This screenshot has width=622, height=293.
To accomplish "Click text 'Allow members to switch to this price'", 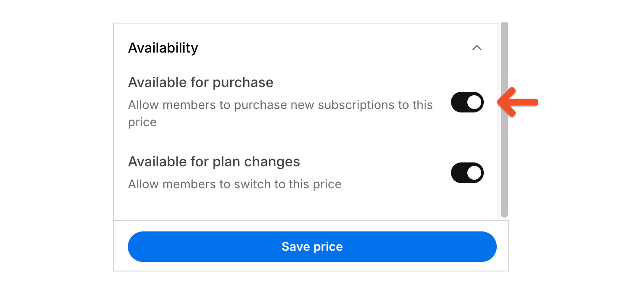I will coord(235,184).
